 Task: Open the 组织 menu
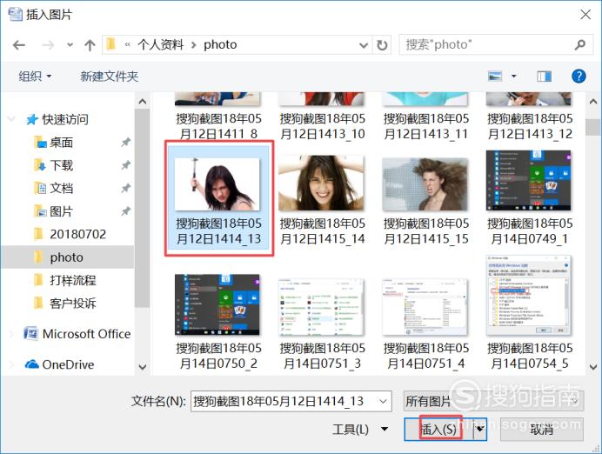(35, 77)
